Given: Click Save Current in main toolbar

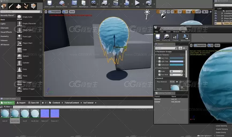Looking at the screenshot, I should click(x=50, y=4).
